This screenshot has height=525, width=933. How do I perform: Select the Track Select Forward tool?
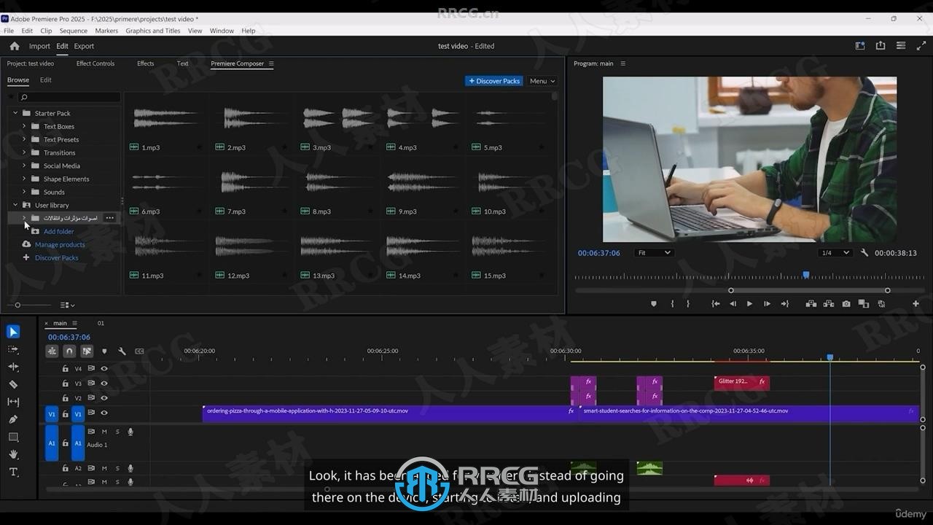pyautogui.click(x=13, y=349)
